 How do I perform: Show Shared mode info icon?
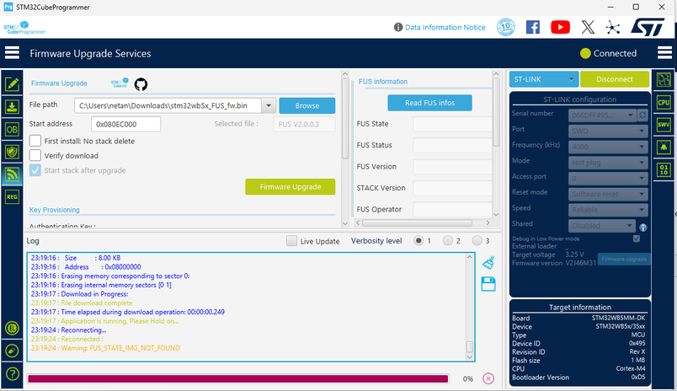click(642, 228)
